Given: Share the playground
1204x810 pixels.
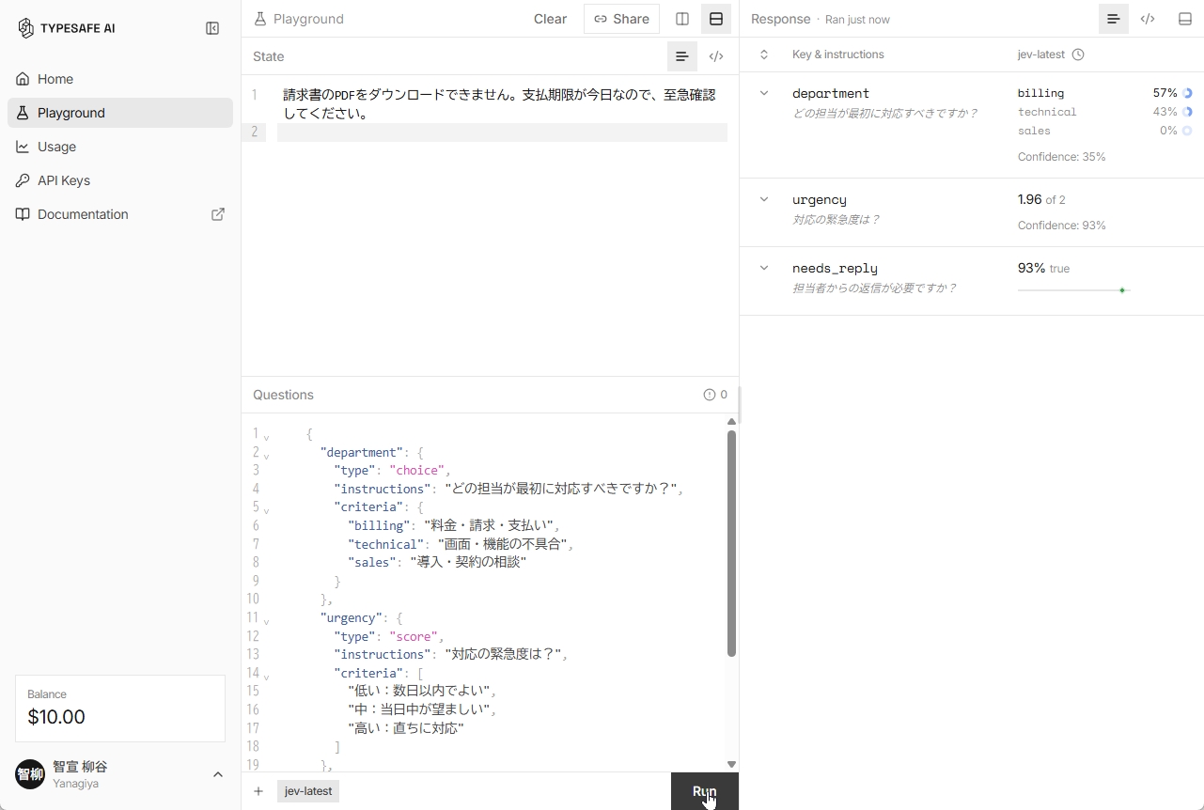Looking at the screenshot, I should 621,19.
